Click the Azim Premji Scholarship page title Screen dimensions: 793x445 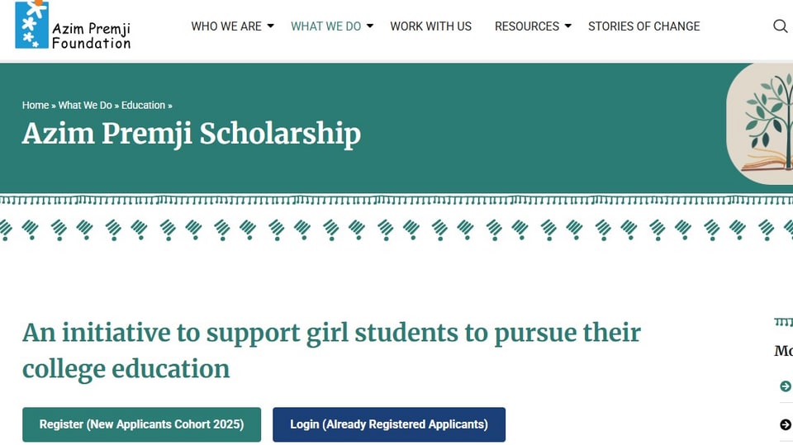[x=192, y=134]
